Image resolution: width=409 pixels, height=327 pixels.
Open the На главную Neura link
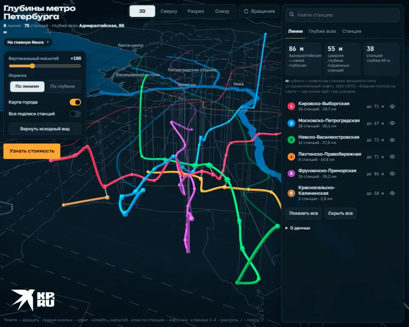pyautogui.click(x=28, y=42)
